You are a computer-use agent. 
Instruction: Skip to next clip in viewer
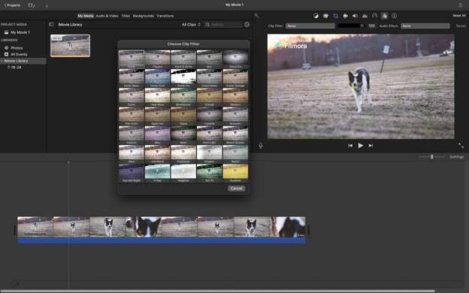[x=371, y=146]
